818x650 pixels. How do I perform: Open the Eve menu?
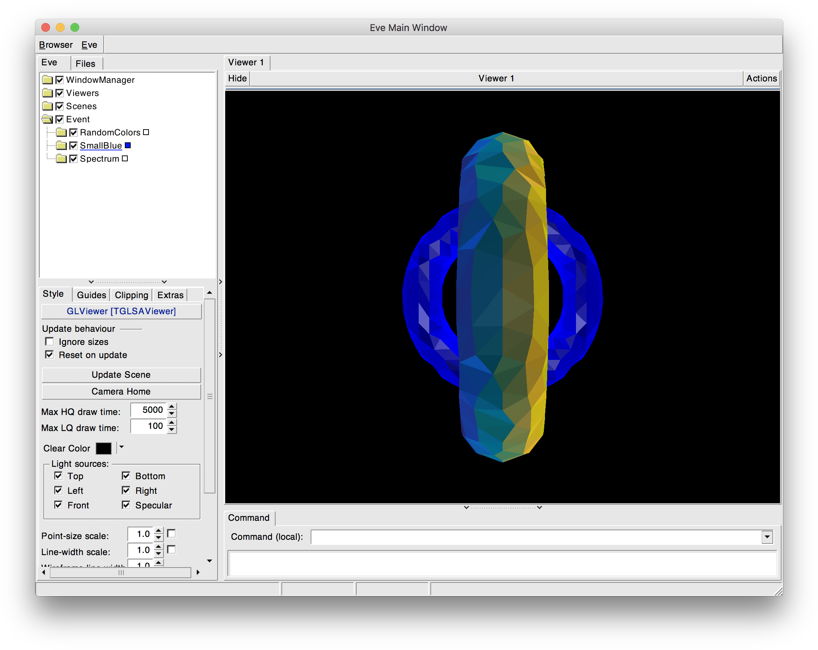click(89, 45)
